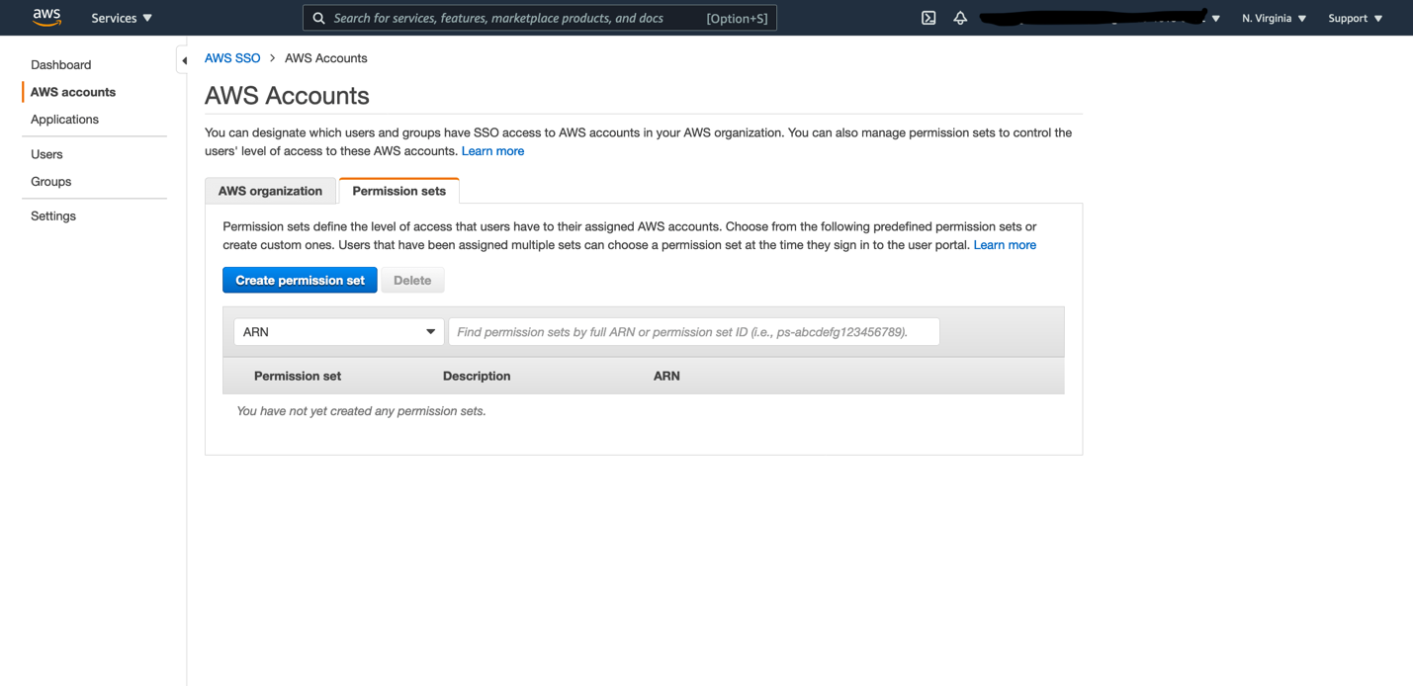
Task: Open the Services dropdown menu
Action: (x=122, y=18)
